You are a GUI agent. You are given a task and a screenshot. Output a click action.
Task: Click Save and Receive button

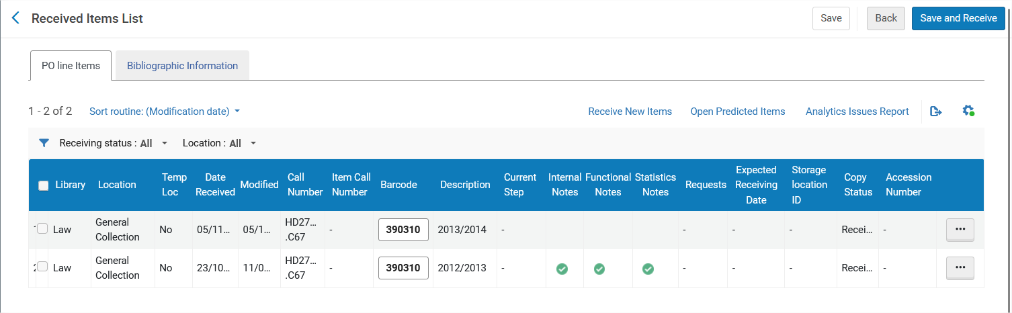click(x=958, y=18)
